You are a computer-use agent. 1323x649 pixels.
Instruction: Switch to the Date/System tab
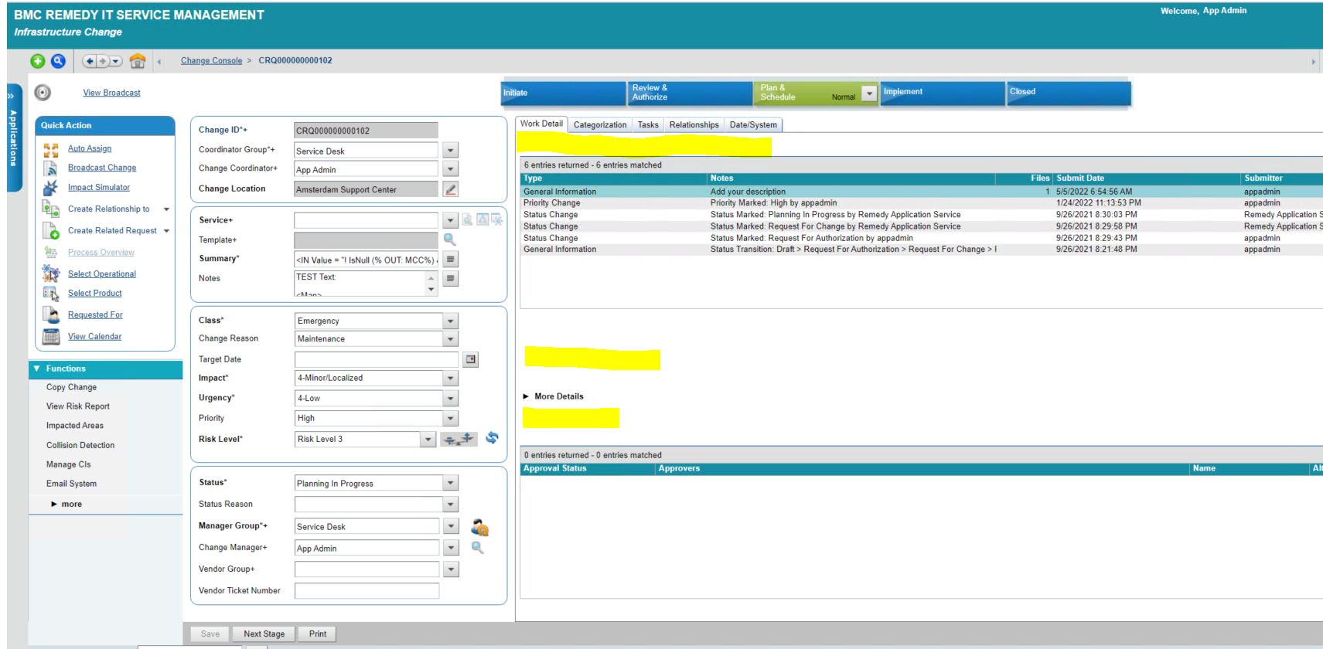coord(753,124)
